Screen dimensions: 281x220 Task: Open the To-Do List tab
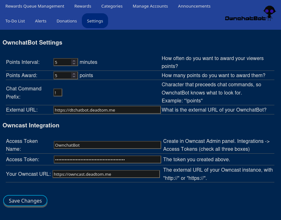pos(15,21)
